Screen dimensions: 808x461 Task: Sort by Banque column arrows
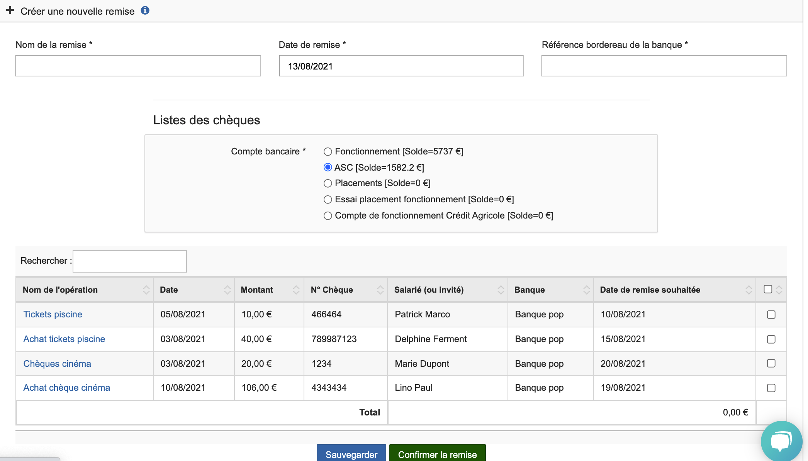(586, 290)
